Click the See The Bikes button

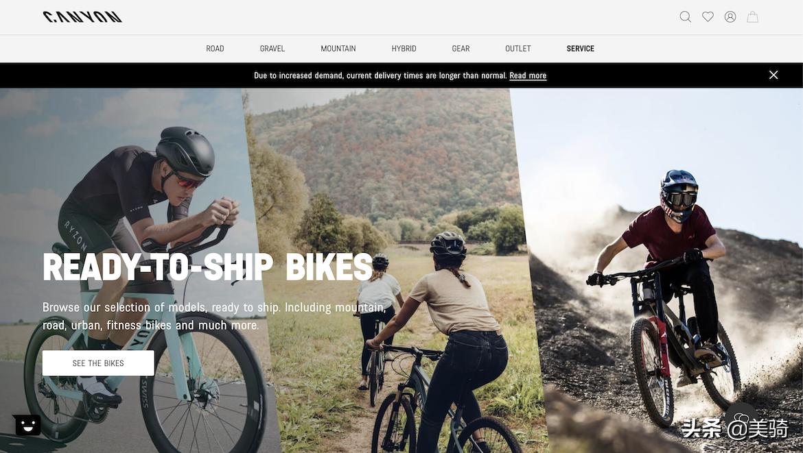pyautogui.click(x=98, y=363)
